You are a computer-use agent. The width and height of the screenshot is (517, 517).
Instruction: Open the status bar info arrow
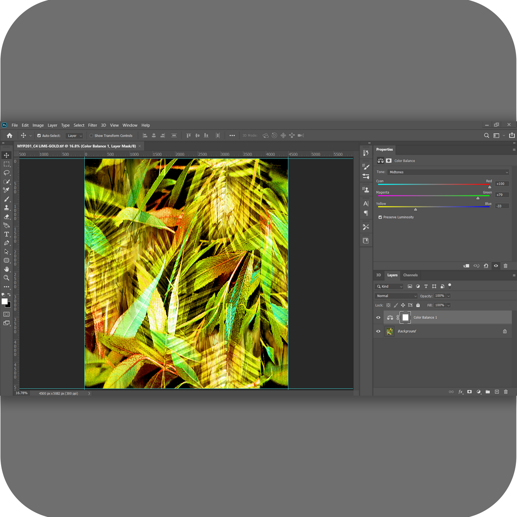pyautogui.click(x=89, y=394)
